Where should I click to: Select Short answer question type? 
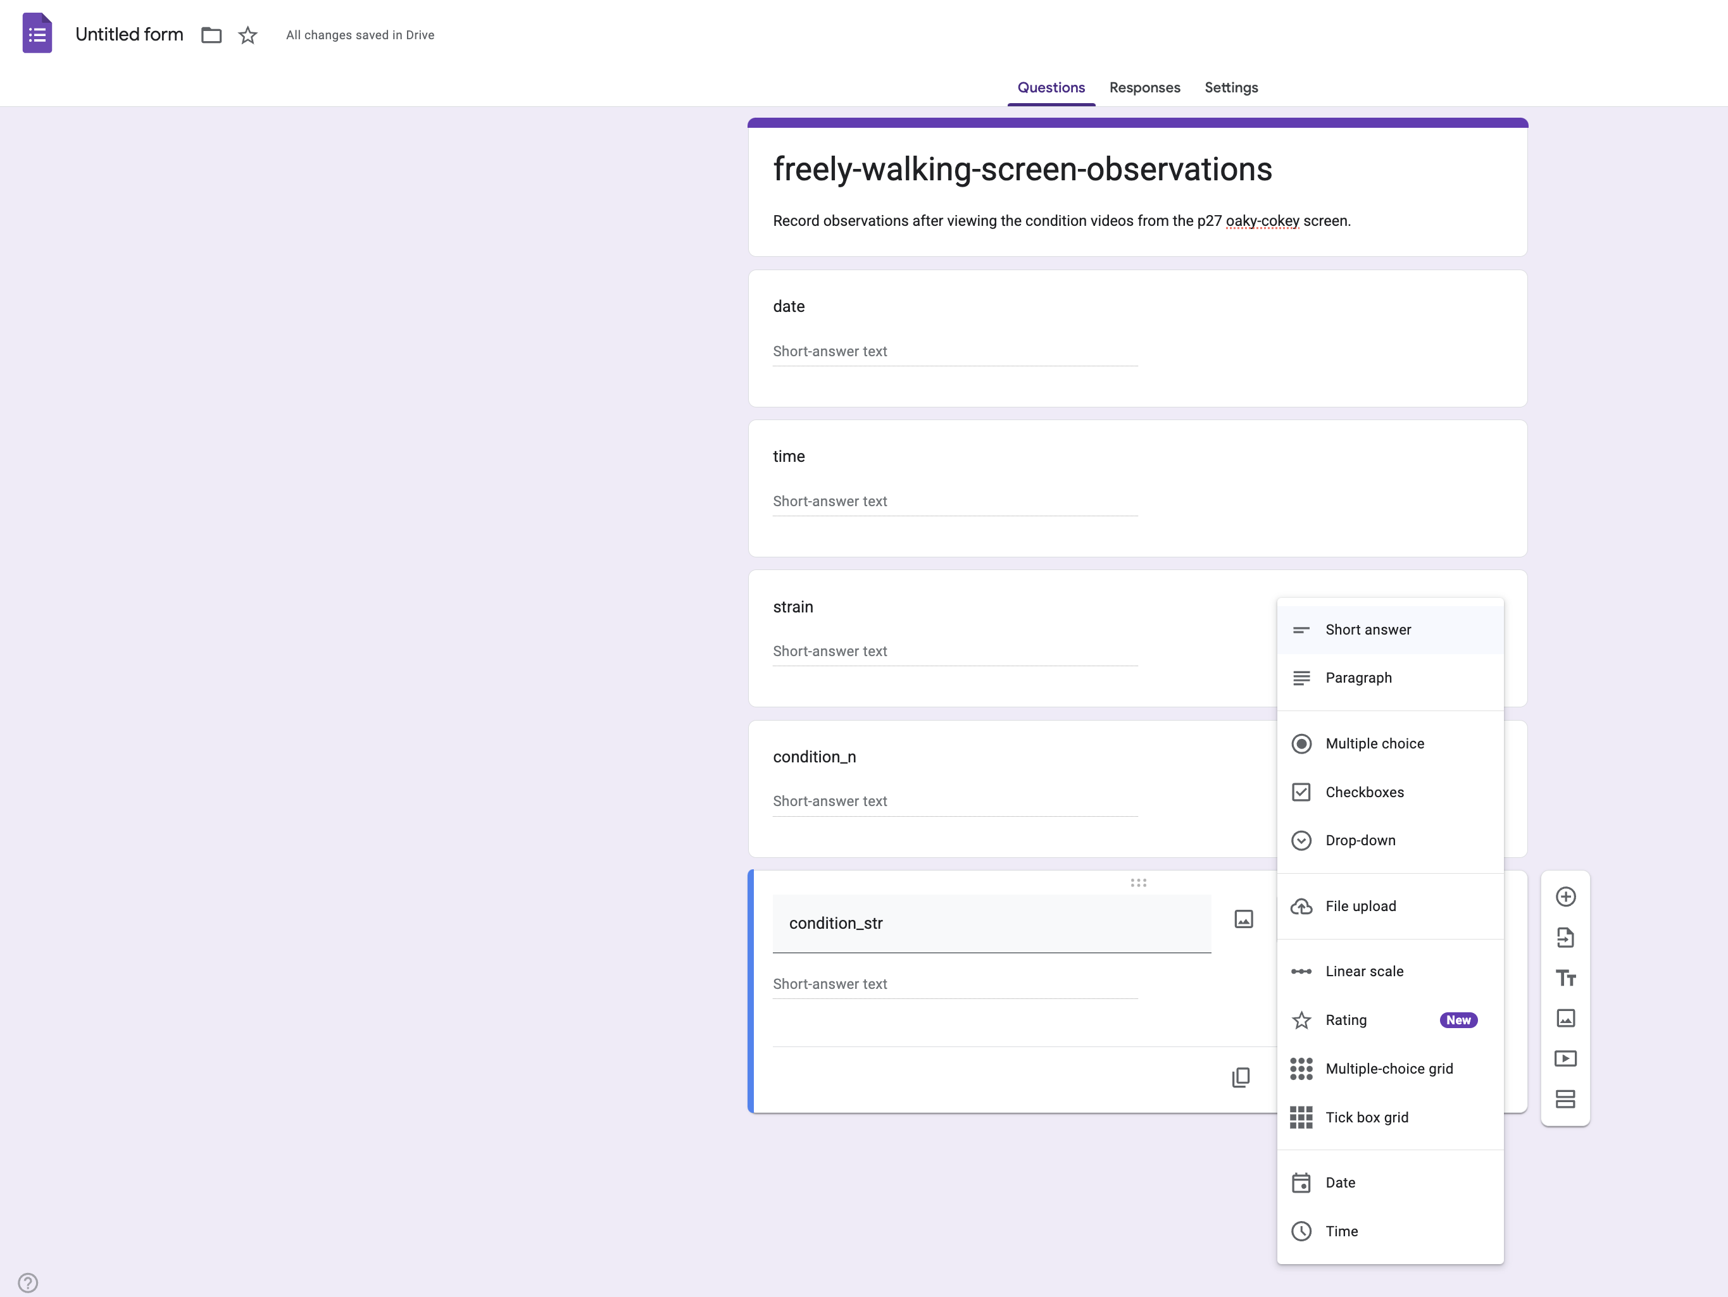pos(1390,630)
